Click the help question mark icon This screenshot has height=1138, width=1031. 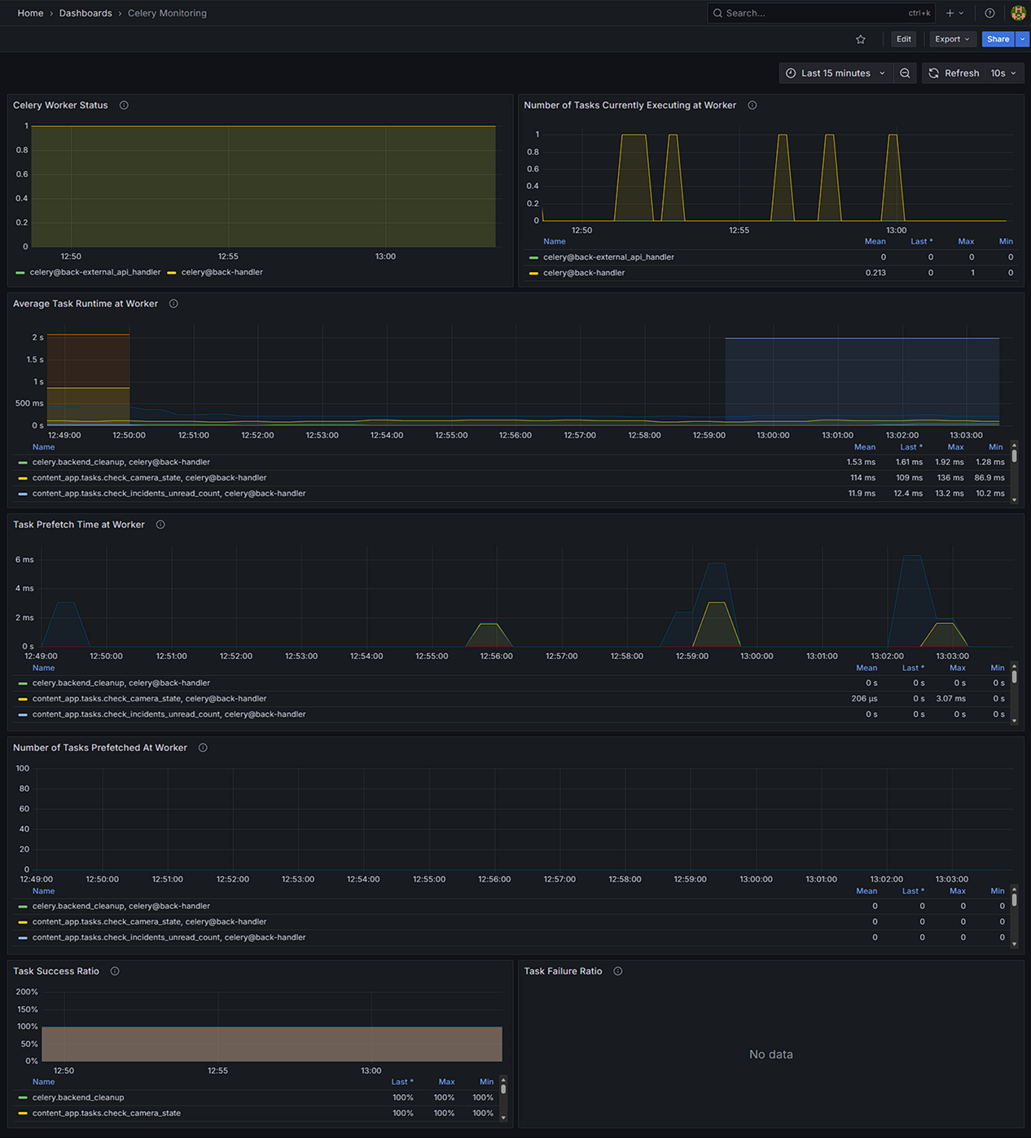pos(988,13)
